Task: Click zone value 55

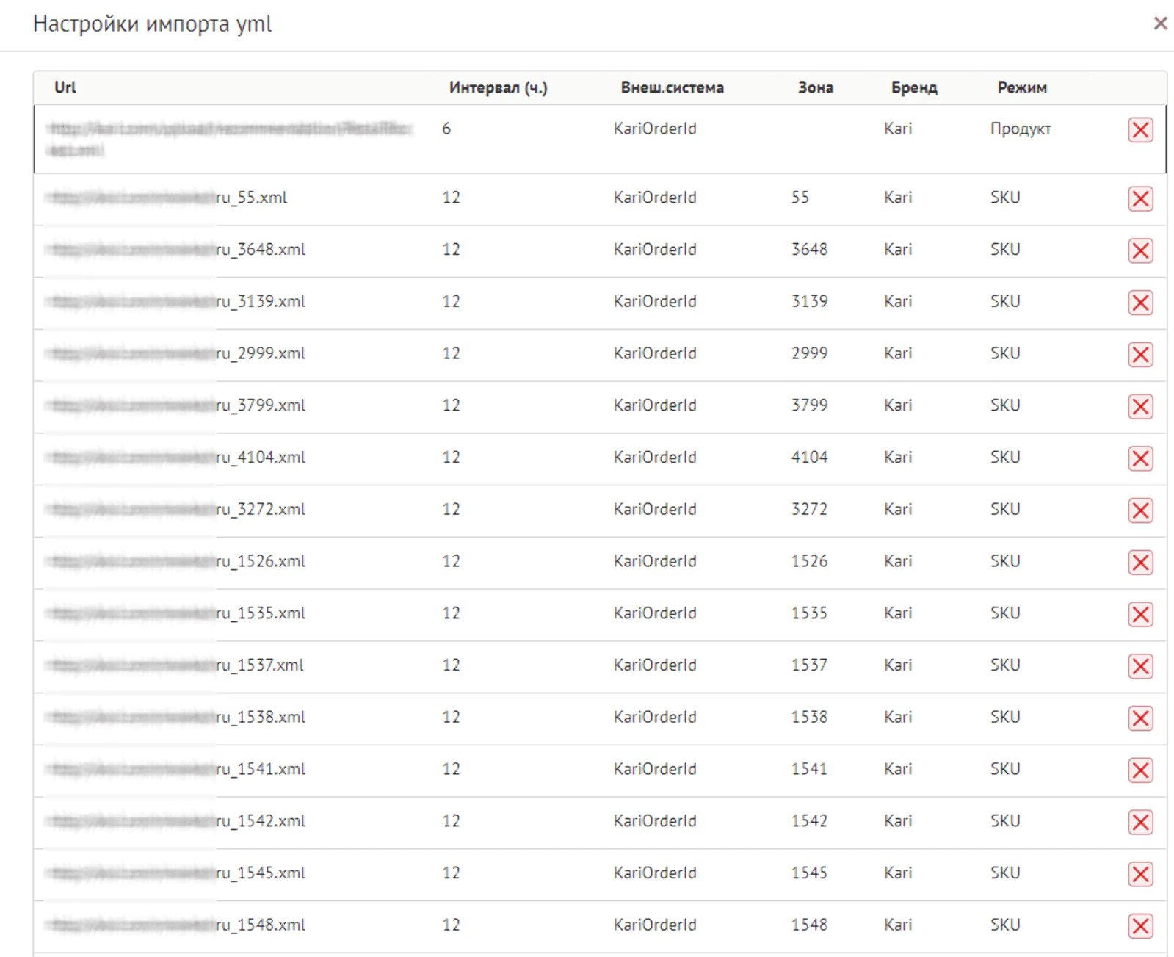Action: click(x=800, y=198)
